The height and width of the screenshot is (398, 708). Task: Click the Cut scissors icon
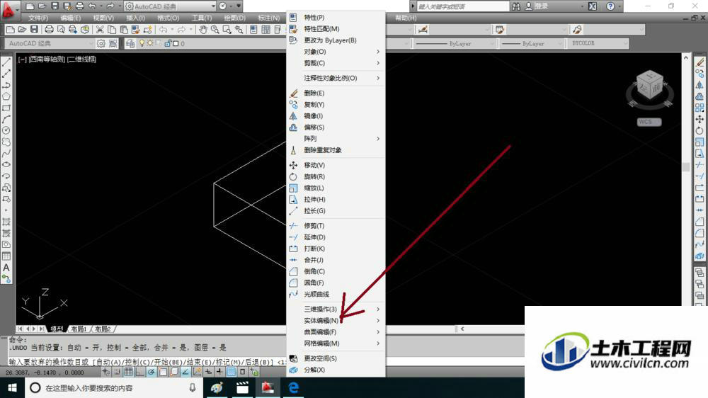coord(100,30)
